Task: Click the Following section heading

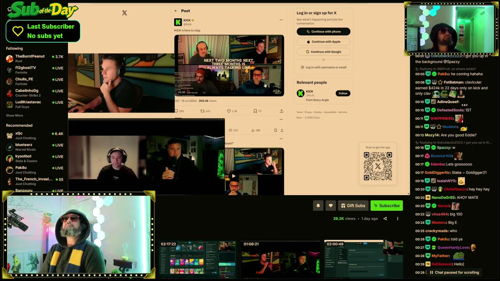Action: click(14, 48)
